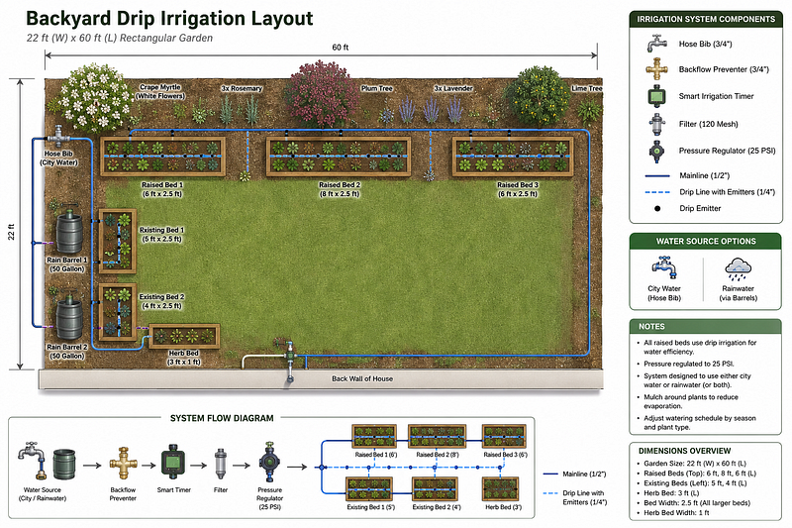The width and height of the screenshot is (792, 528).
Task: Click Raised Bed 1 (6') flow diagram thumbnail
Action: [x=374, y=436]
